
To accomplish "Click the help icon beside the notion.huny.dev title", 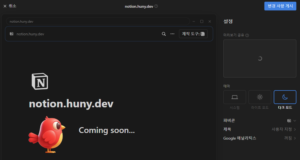I will (x=156, y=6).
